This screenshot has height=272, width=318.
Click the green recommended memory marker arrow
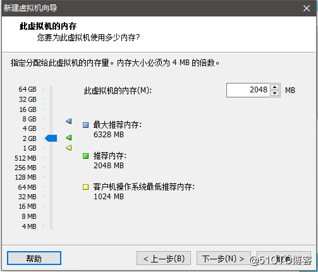[69, 138]
